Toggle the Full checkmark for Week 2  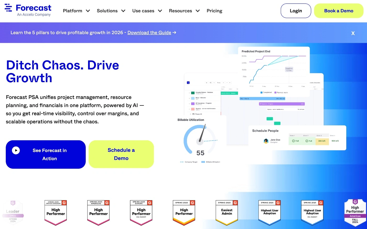click(307, 141)
